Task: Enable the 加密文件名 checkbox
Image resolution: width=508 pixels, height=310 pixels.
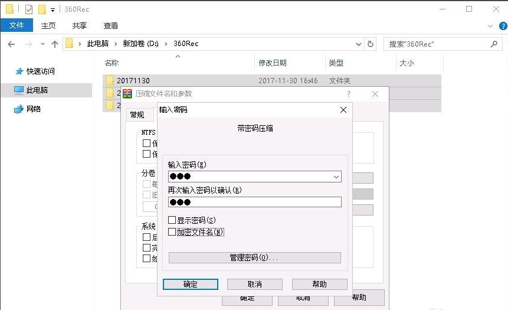Action: pos(172,232)
